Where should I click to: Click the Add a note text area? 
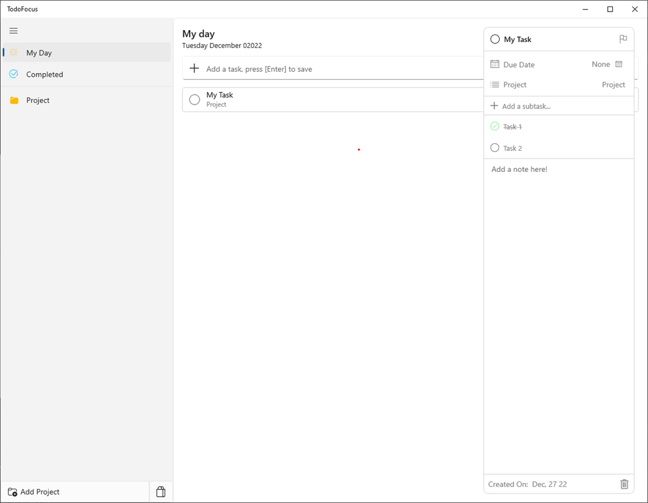(558, 256)
